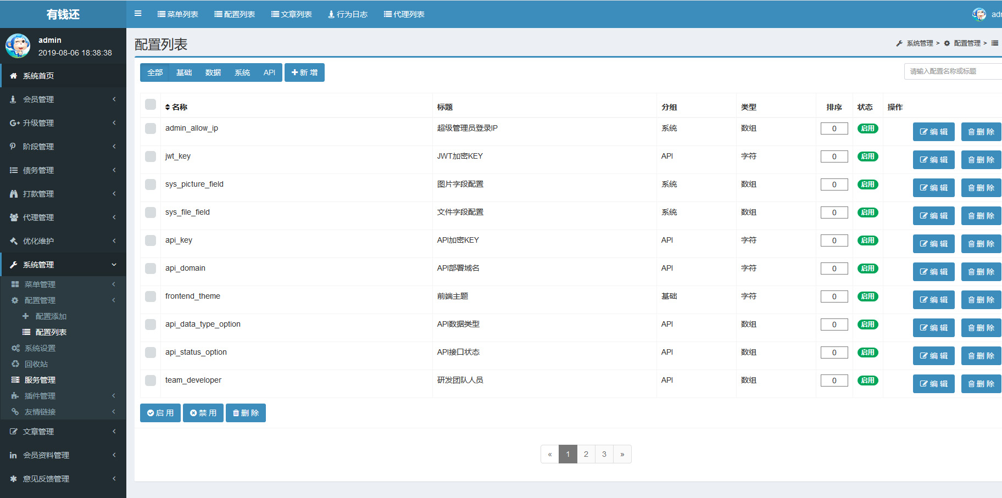The height and width of the screenshot is (498, 1002).
Task: Click the 系统管理 breadcrumb link
Action: pyautogui.click(x=918, y=43)
